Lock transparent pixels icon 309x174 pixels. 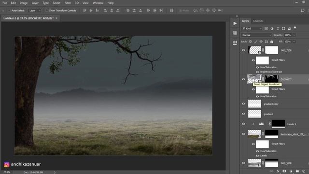251,42
